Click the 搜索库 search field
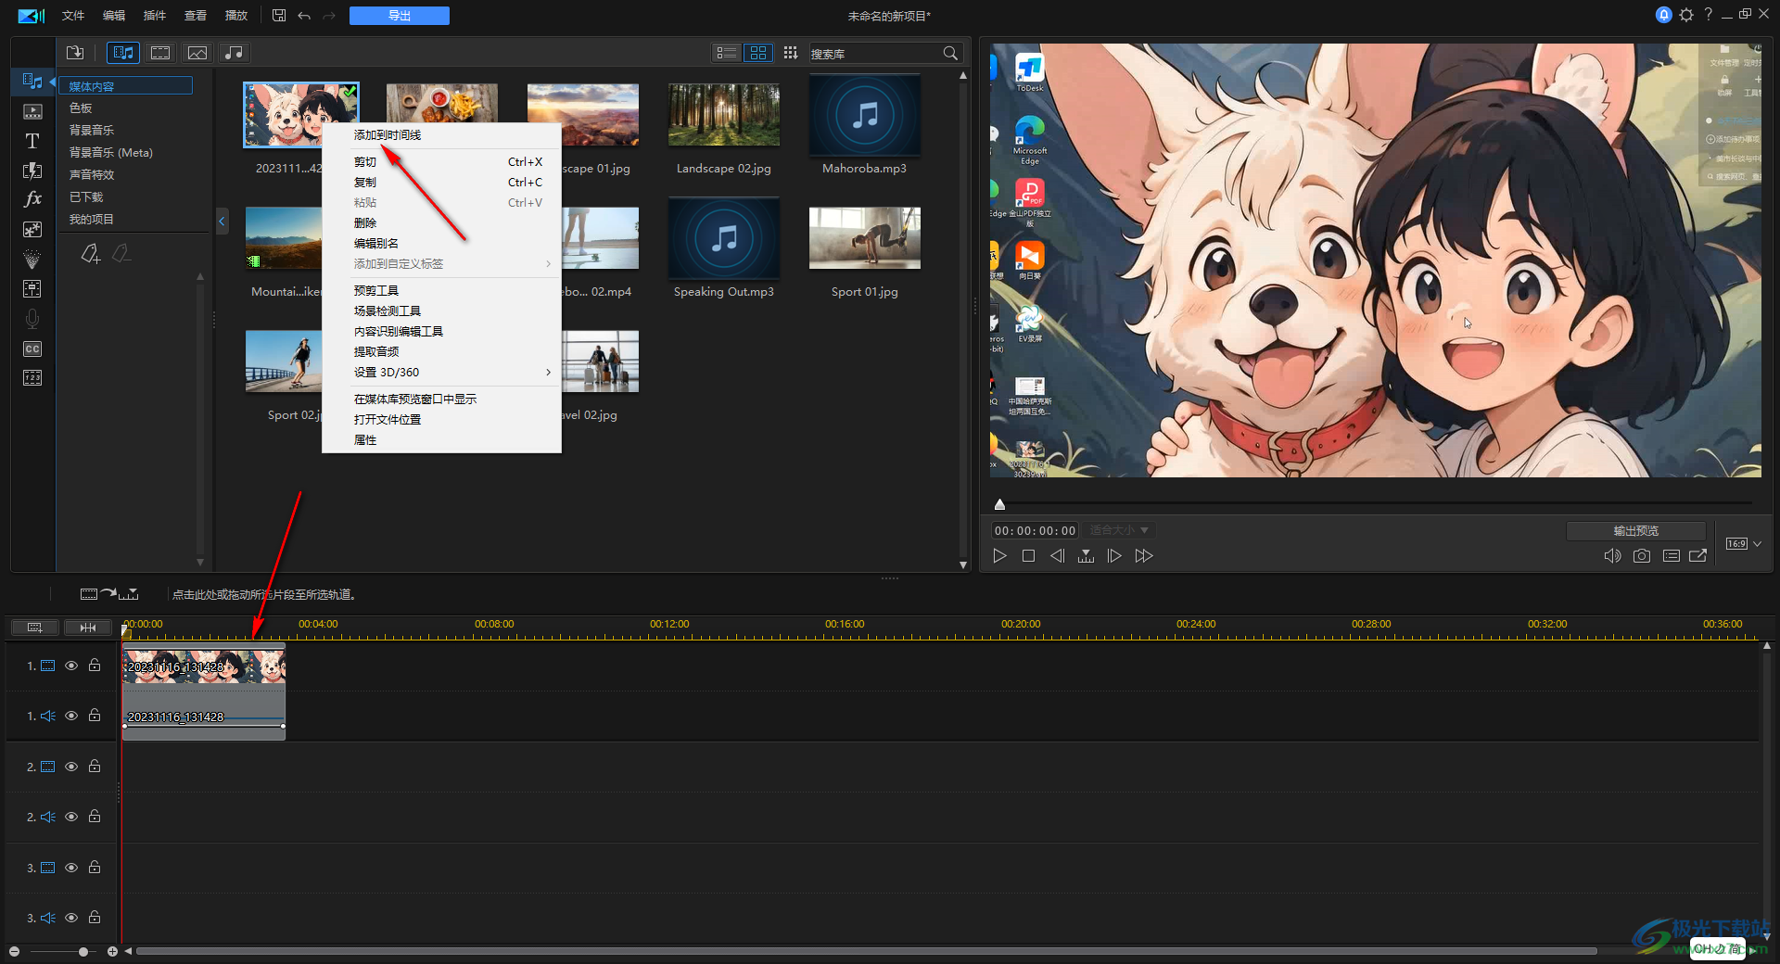 tap(873, 54)
